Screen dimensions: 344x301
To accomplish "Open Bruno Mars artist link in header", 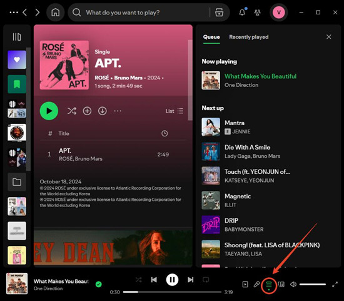I will (x=128, y=78).
